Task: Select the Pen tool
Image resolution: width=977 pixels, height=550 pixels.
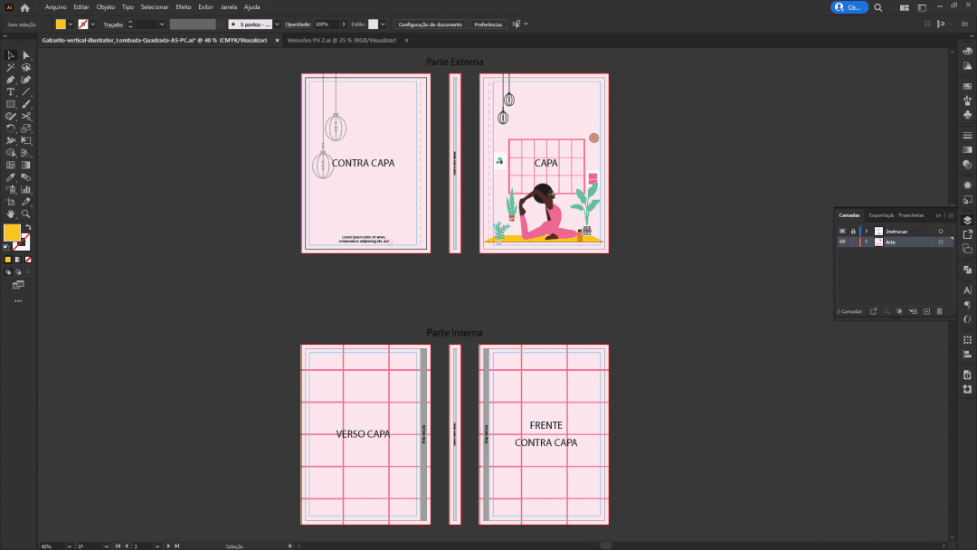Action: click(x=11, y=80)
